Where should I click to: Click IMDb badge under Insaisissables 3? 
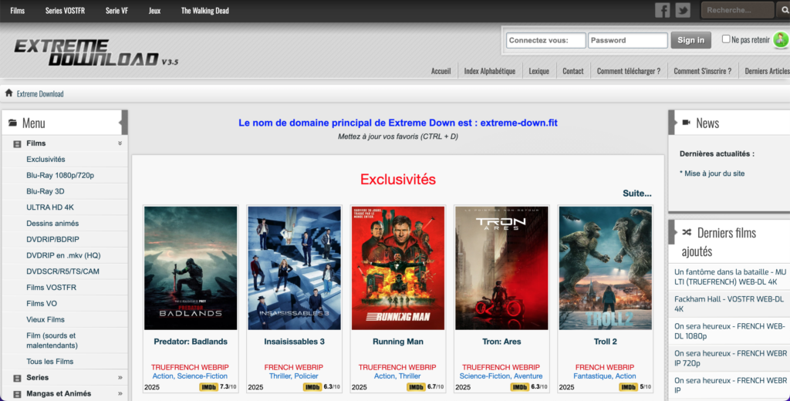tap(312, 387)
